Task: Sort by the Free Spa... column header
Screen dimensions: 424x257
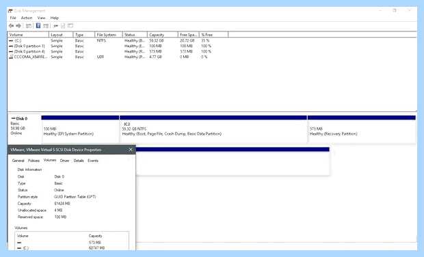Action: click(x=189, y=35)
